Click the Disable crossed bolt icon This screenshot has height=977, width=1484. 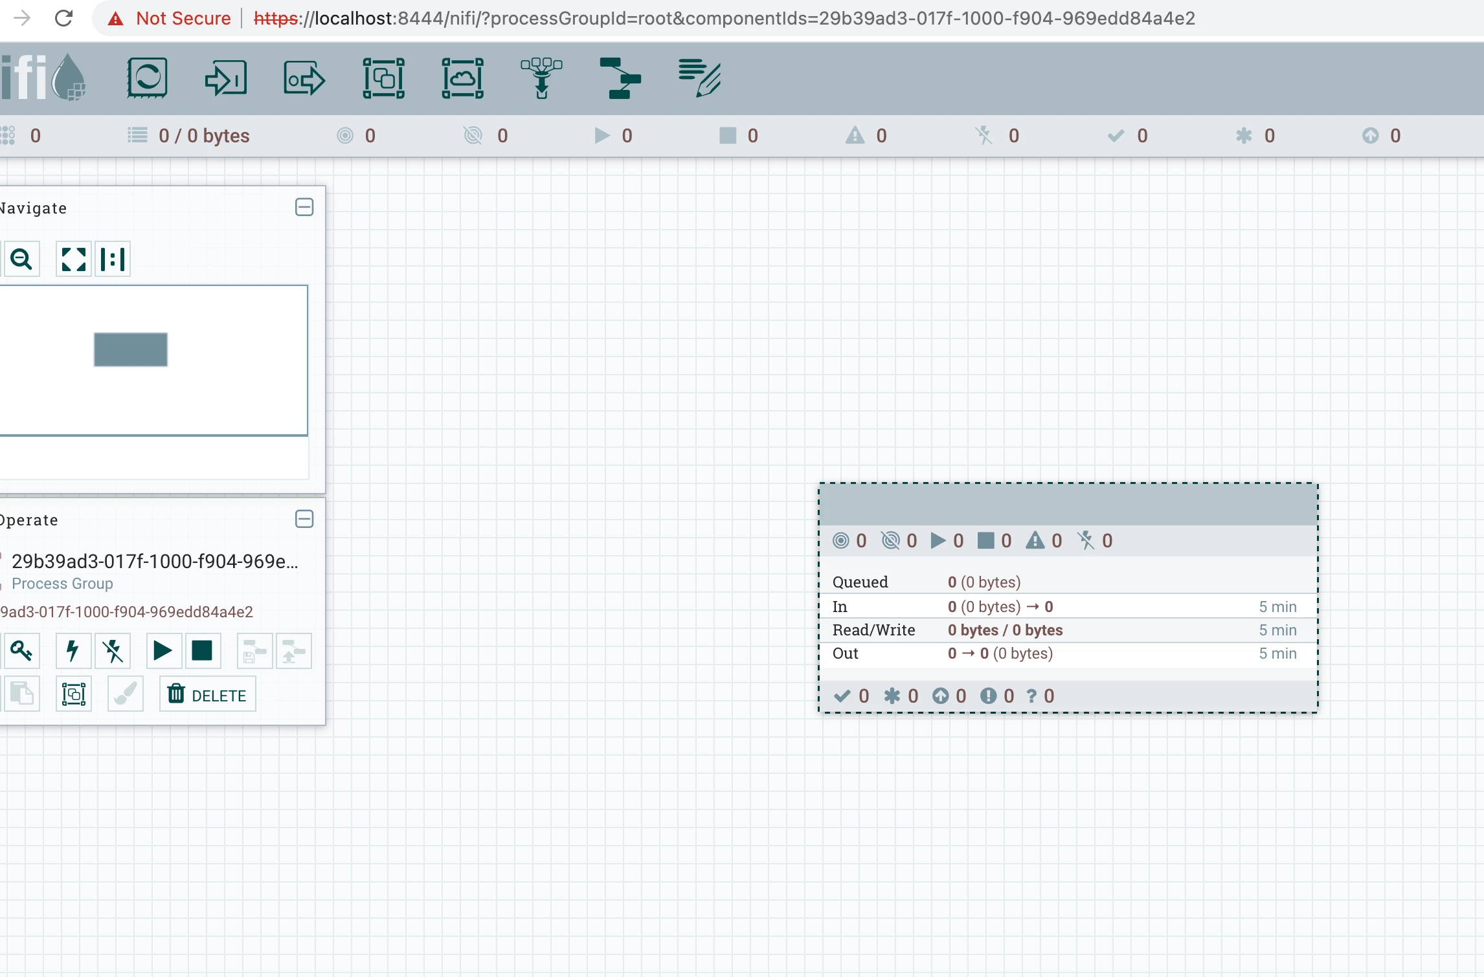pos(113,651)
